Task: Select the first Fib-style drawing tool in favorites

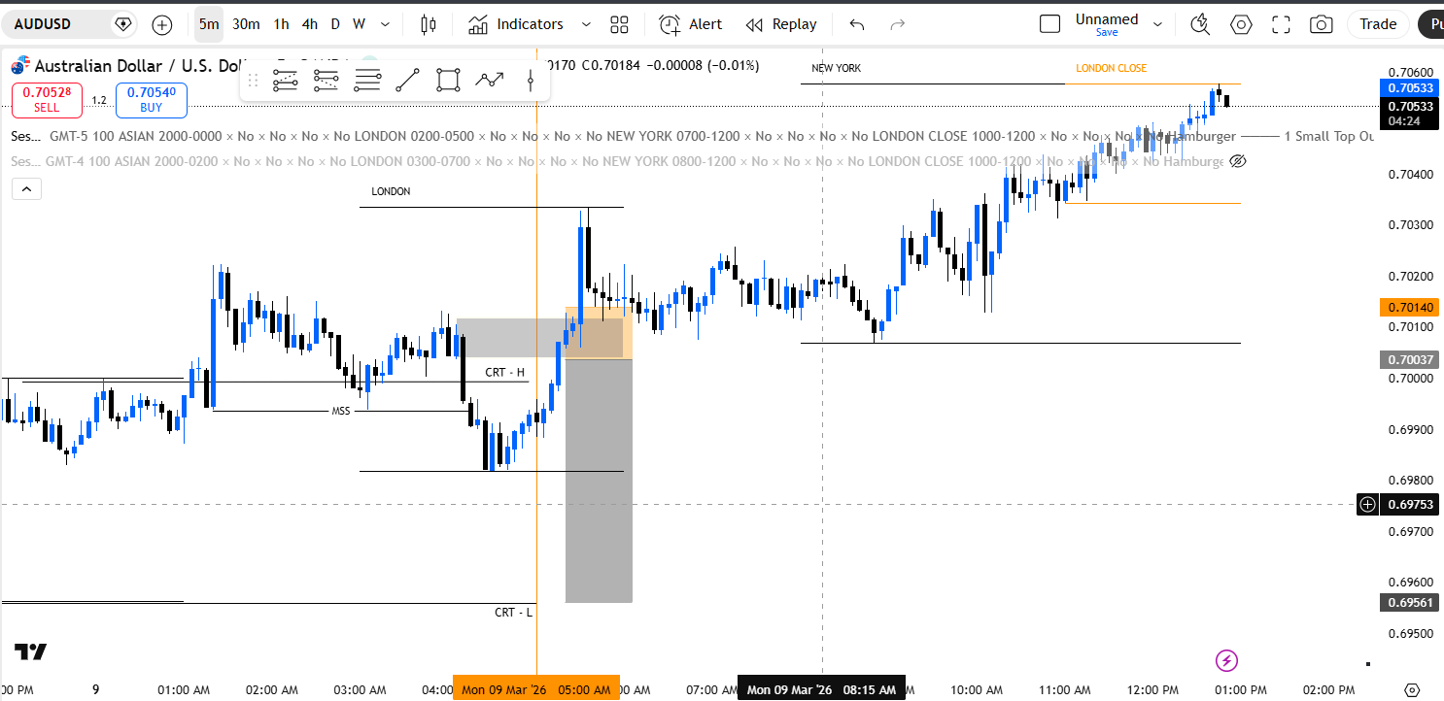Action: point(285,81)
